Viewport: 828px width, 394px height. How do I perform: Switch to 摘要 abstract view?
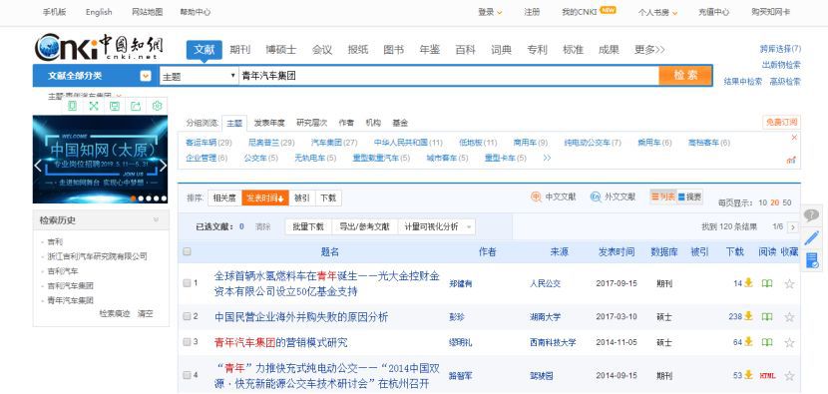(x=689, y=197)
